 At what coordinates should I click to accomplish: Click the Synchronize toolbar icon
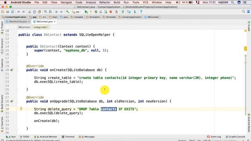(13, 12)
